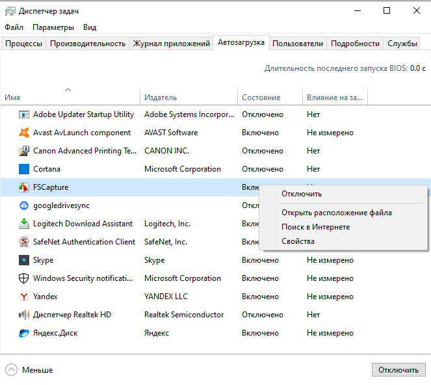431x385 pixels.
Task: Click the Skype row icon
Action: 24,260
